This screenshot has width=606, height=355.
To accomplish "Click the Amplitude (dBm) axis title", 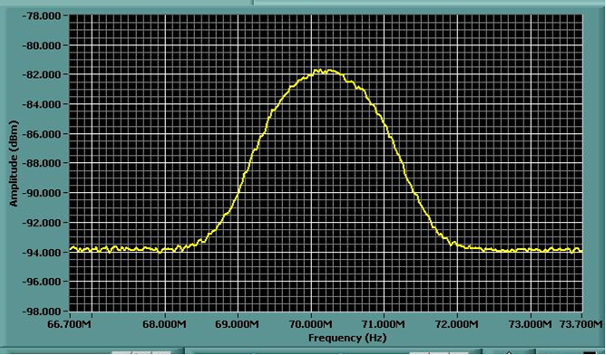I will [14, 164].
